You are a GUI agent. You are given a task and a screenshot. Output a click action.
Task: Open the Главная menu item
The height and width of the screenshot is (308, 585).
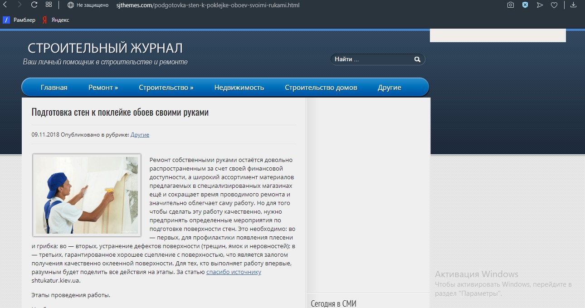point(54,88)
